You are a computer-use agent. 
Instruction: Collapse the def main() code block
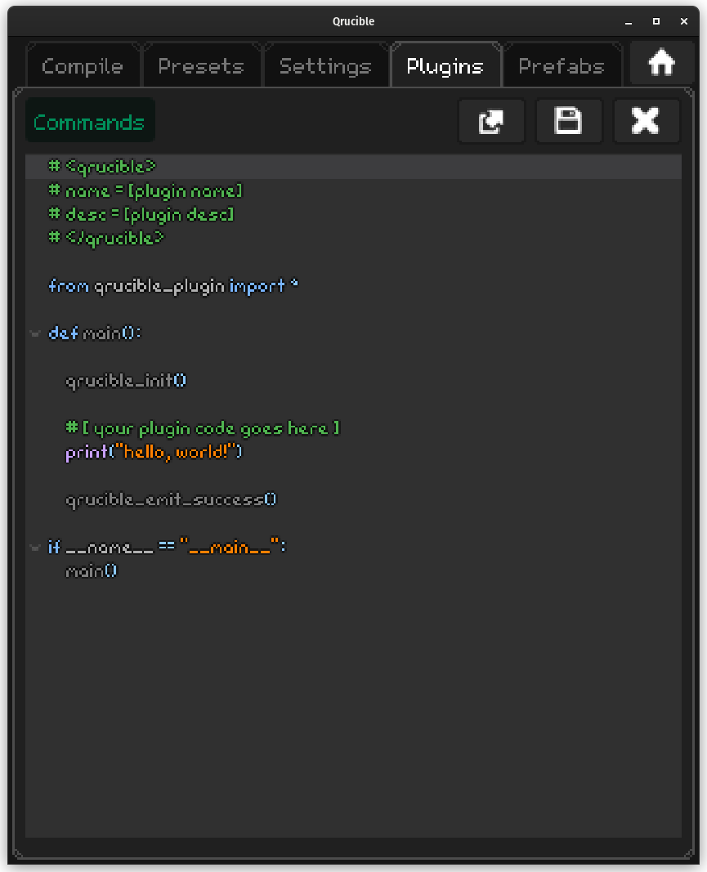tap(35, 333)
